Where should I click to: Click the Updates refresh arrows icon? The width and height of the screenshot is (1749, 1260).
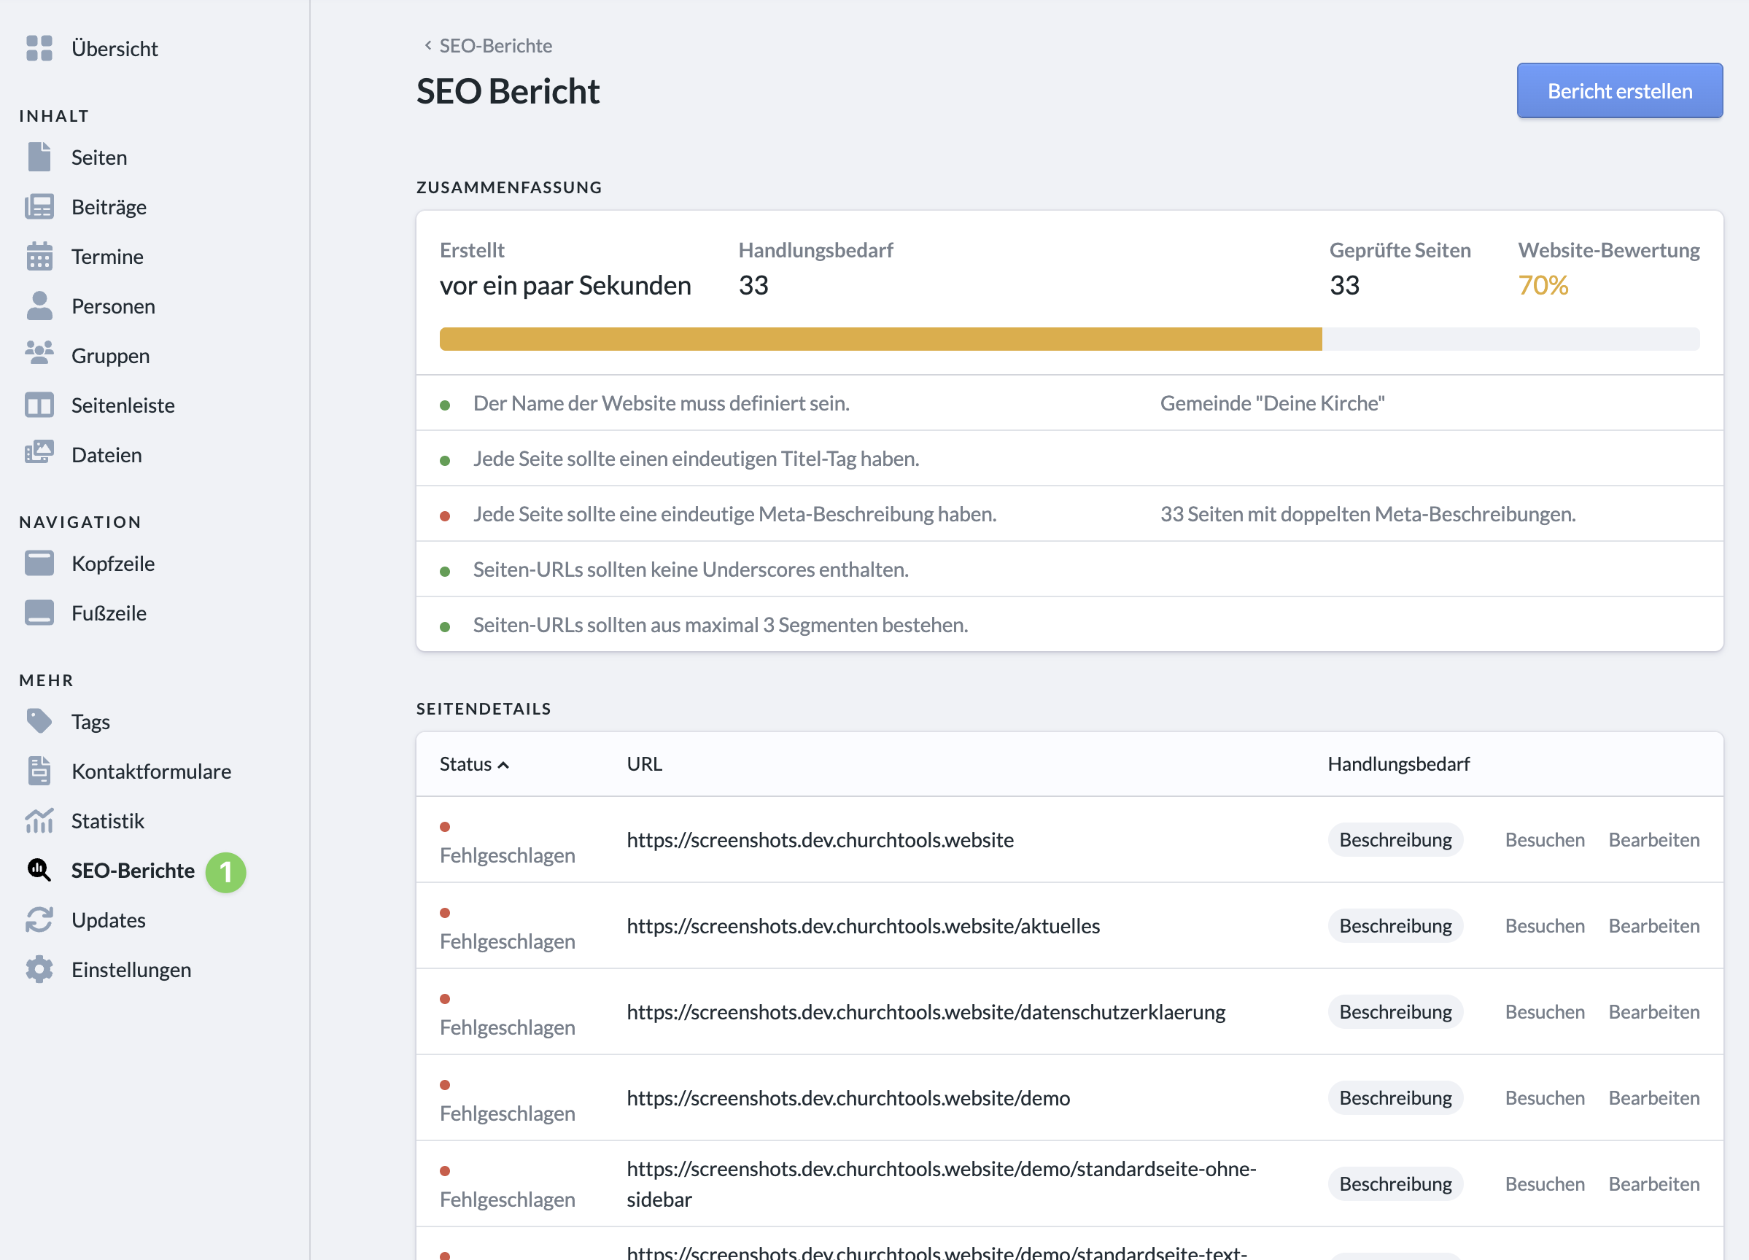[39, 919]
